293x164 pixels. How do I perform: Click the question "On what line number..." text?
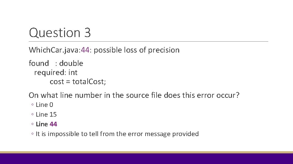(x=134, y=95)
